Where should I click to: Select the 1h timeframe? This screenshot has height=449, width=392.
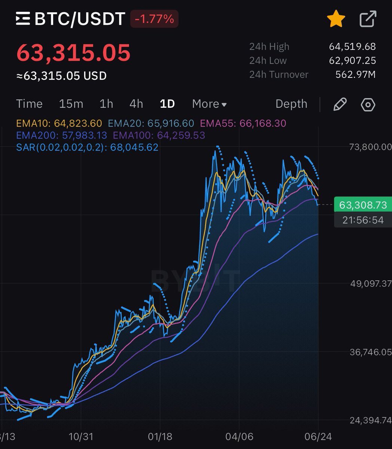coord(106,104)
